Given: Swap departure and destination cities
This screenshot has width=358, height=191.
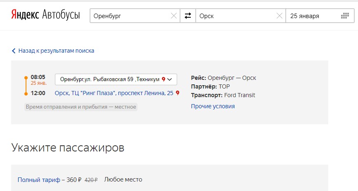Looking at the screenshot, I should pos(188,16).
